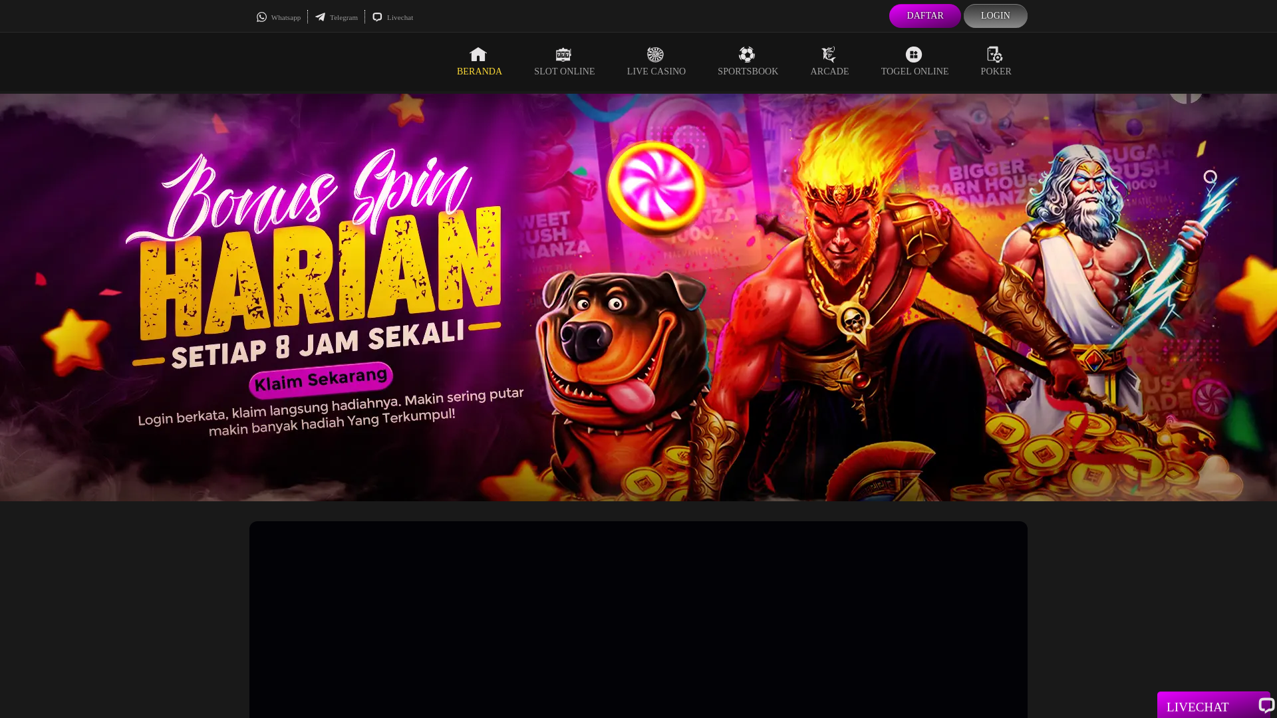The width and height of the screenshot is (1277, 718).
Task: Go to the SLOT ONLINE menu label
Action: pos(564,72)
